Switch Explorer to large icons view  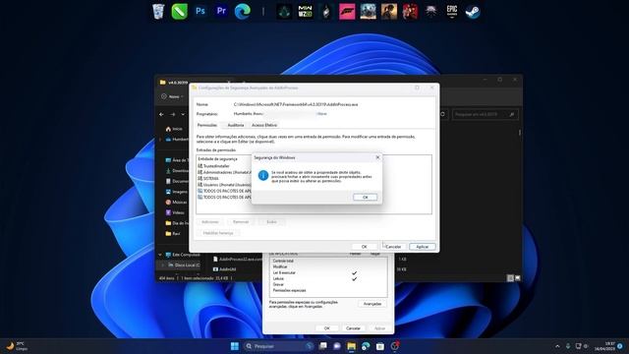point(518,277)
